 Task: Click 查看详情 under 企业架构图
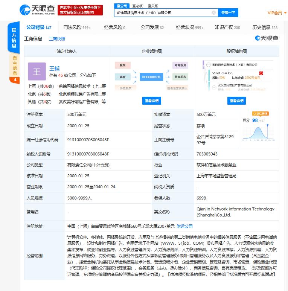click(152, 101)
